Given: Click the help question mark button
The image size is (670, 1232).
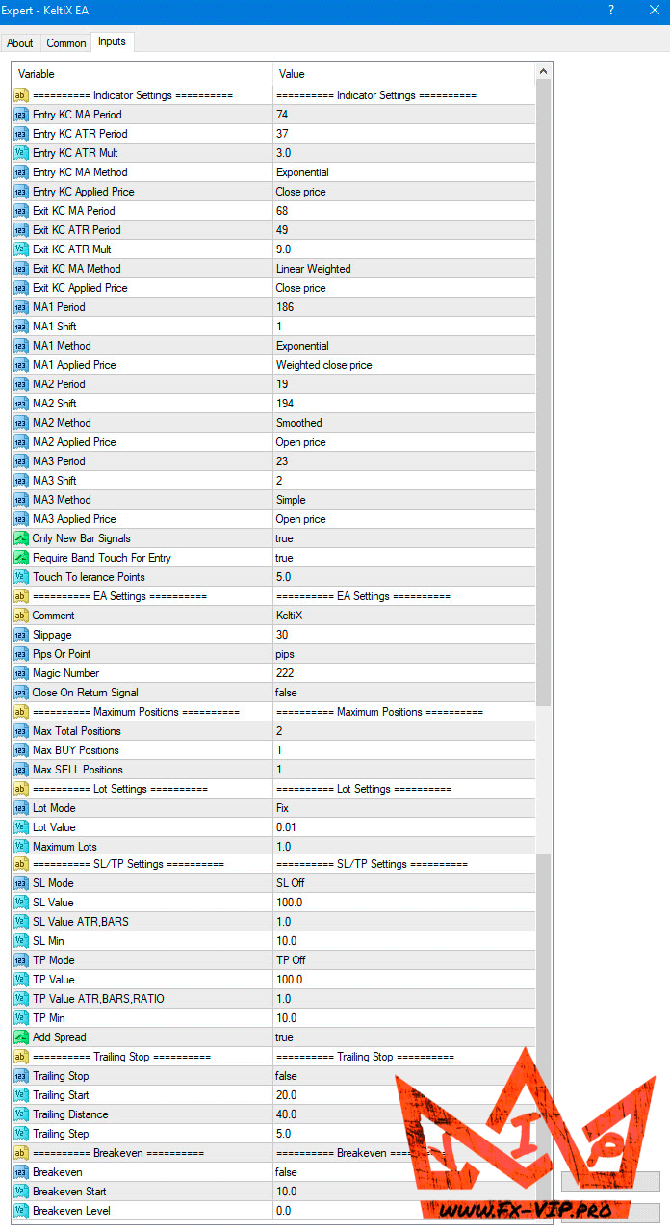Looking at the screenshot, I should point(611,10).
